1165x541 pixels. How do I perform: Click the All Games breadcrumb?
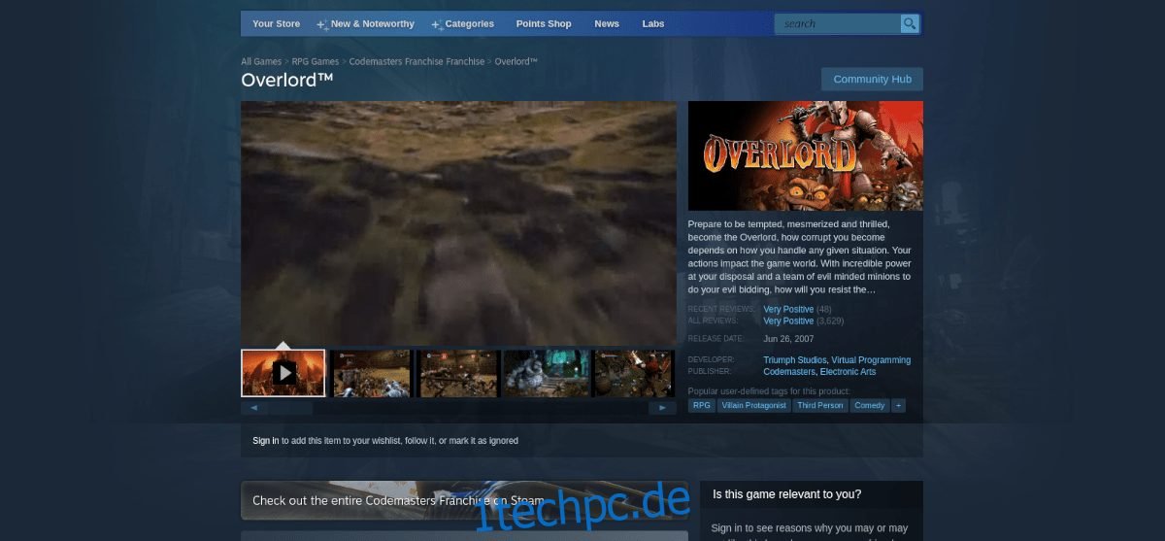click(261, 61)
